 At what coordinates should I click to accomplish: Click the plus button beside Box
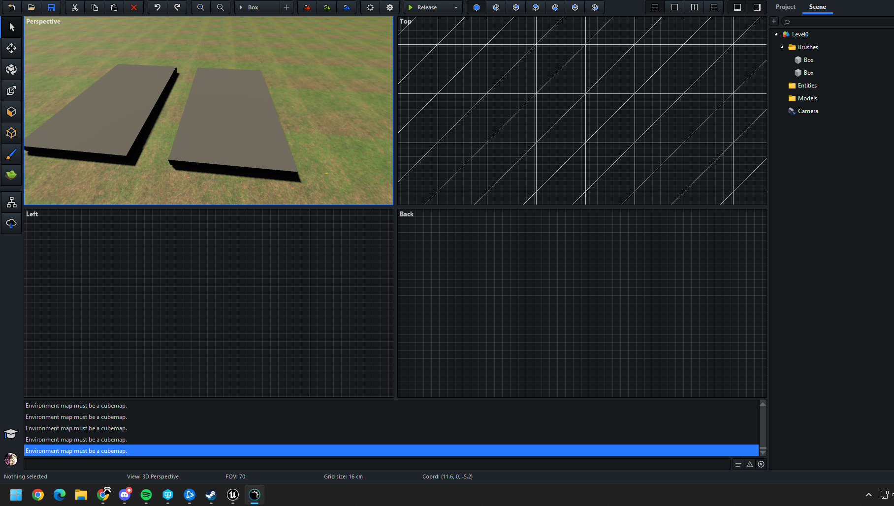287,7
